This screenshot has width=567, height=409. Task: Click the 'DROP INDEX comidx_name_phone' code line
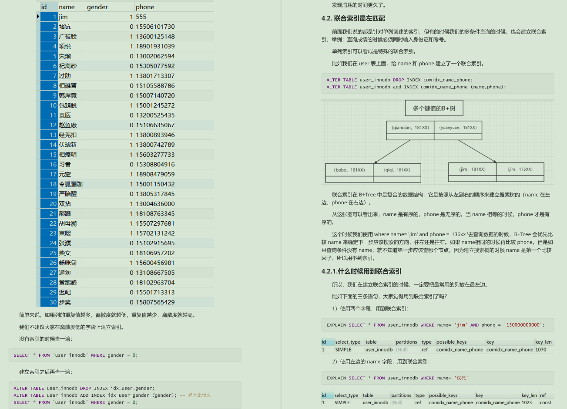[x=399, y=80]
